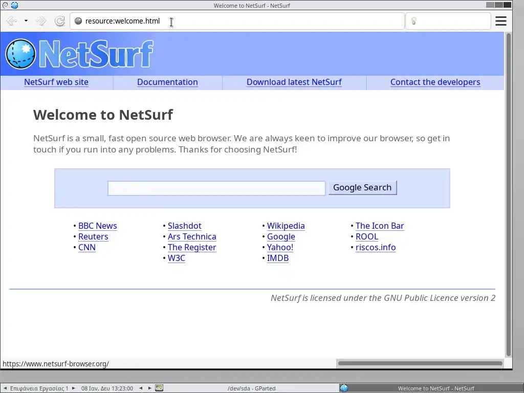Click the forward navigation arrow
The height and width of the screenshot is (393, 524).
point(41,21)
